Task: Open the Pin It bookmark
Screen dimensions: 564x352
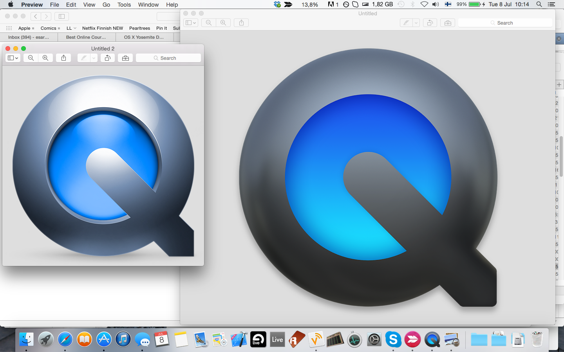Action: [161, 28]
